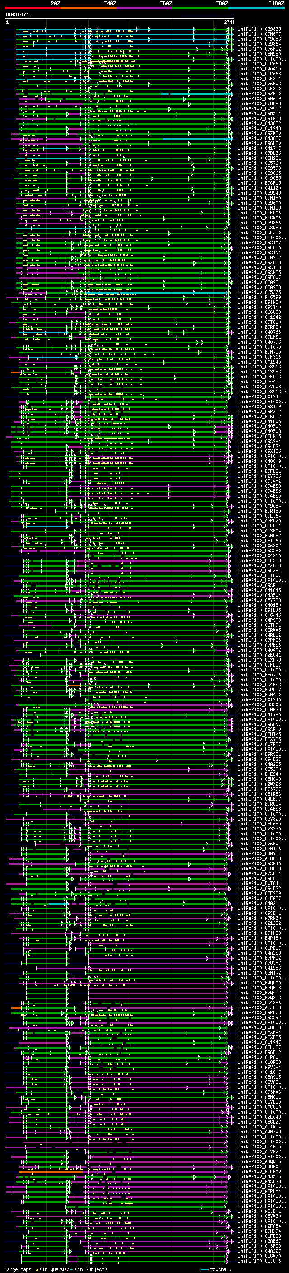The image size is (289, 1273).
Task: Select hit label UniRef100_Q40415
Action: tap(259, 69)
